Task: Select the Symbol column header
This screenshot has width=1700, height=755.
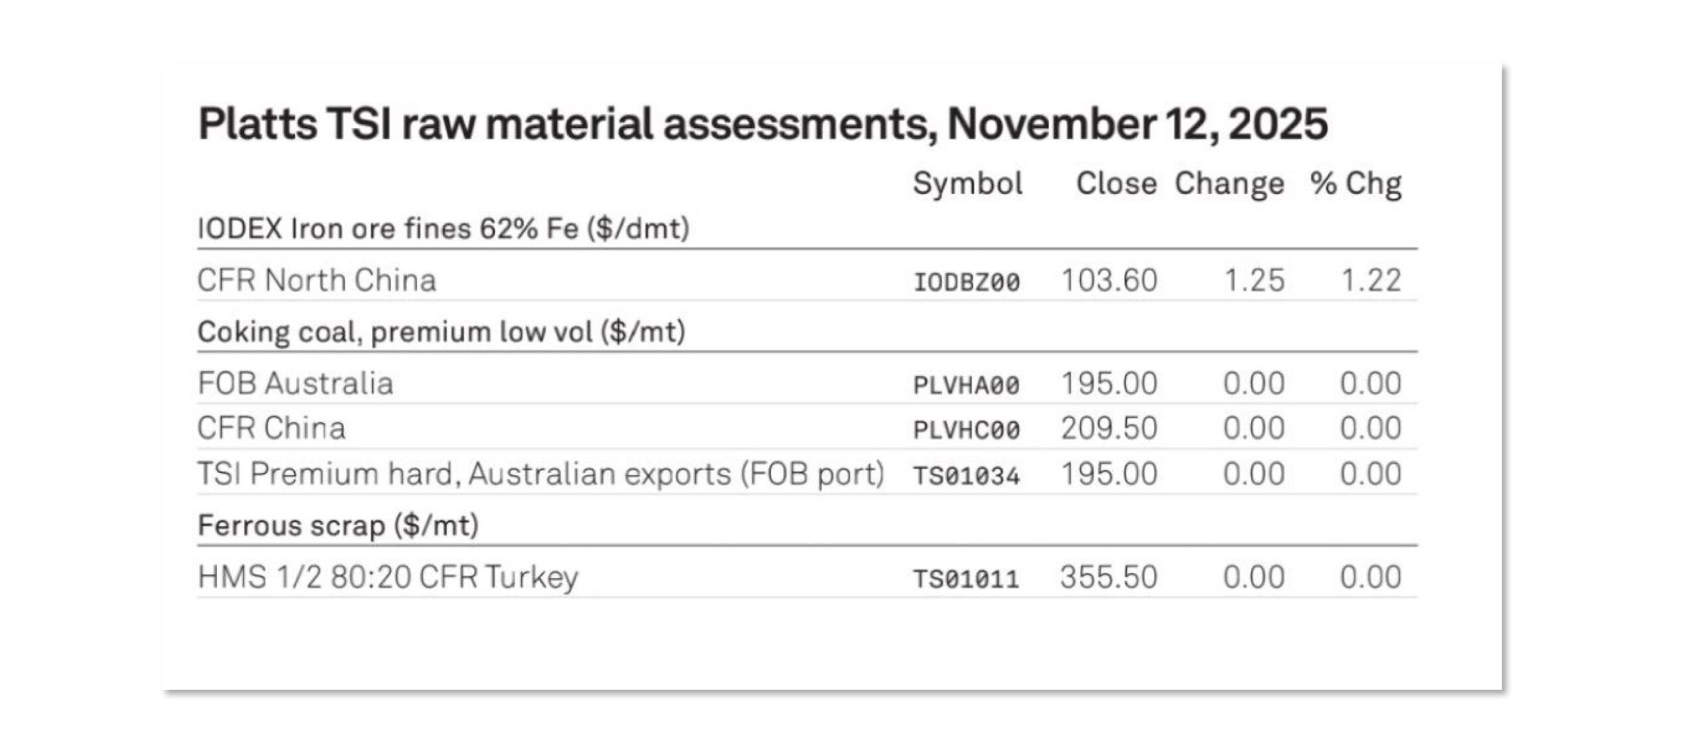Action: [x=967, y=184]
